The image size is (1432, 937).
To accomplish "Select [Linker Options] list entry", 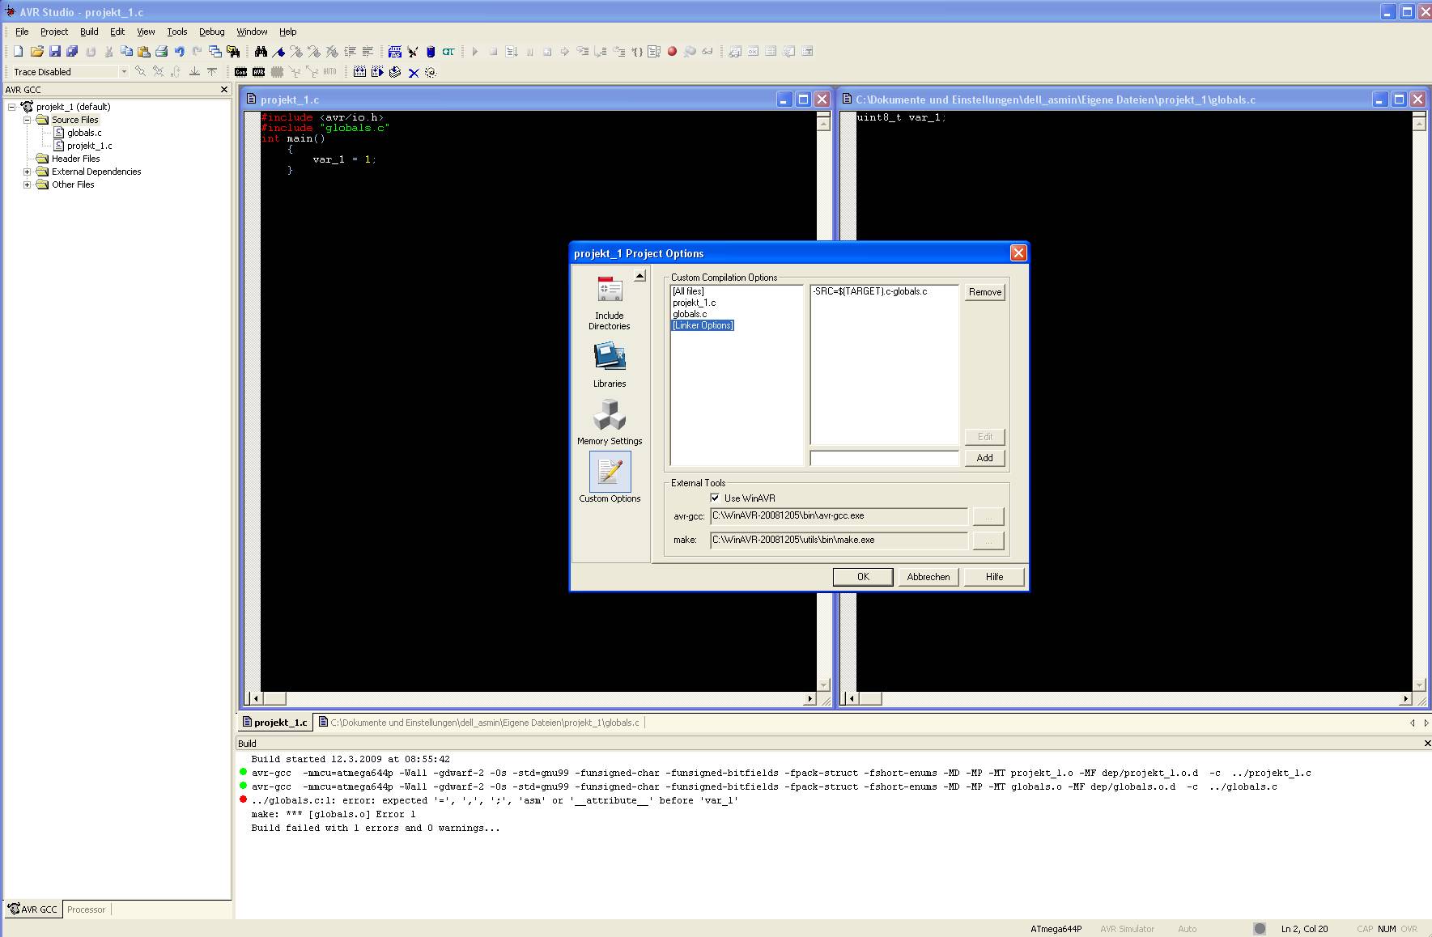I will click(x=703, y=325).
